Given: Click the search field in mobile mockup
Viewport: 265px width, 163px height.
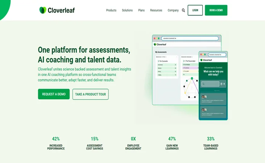Looking at the screenshot, I should (210, 84).
